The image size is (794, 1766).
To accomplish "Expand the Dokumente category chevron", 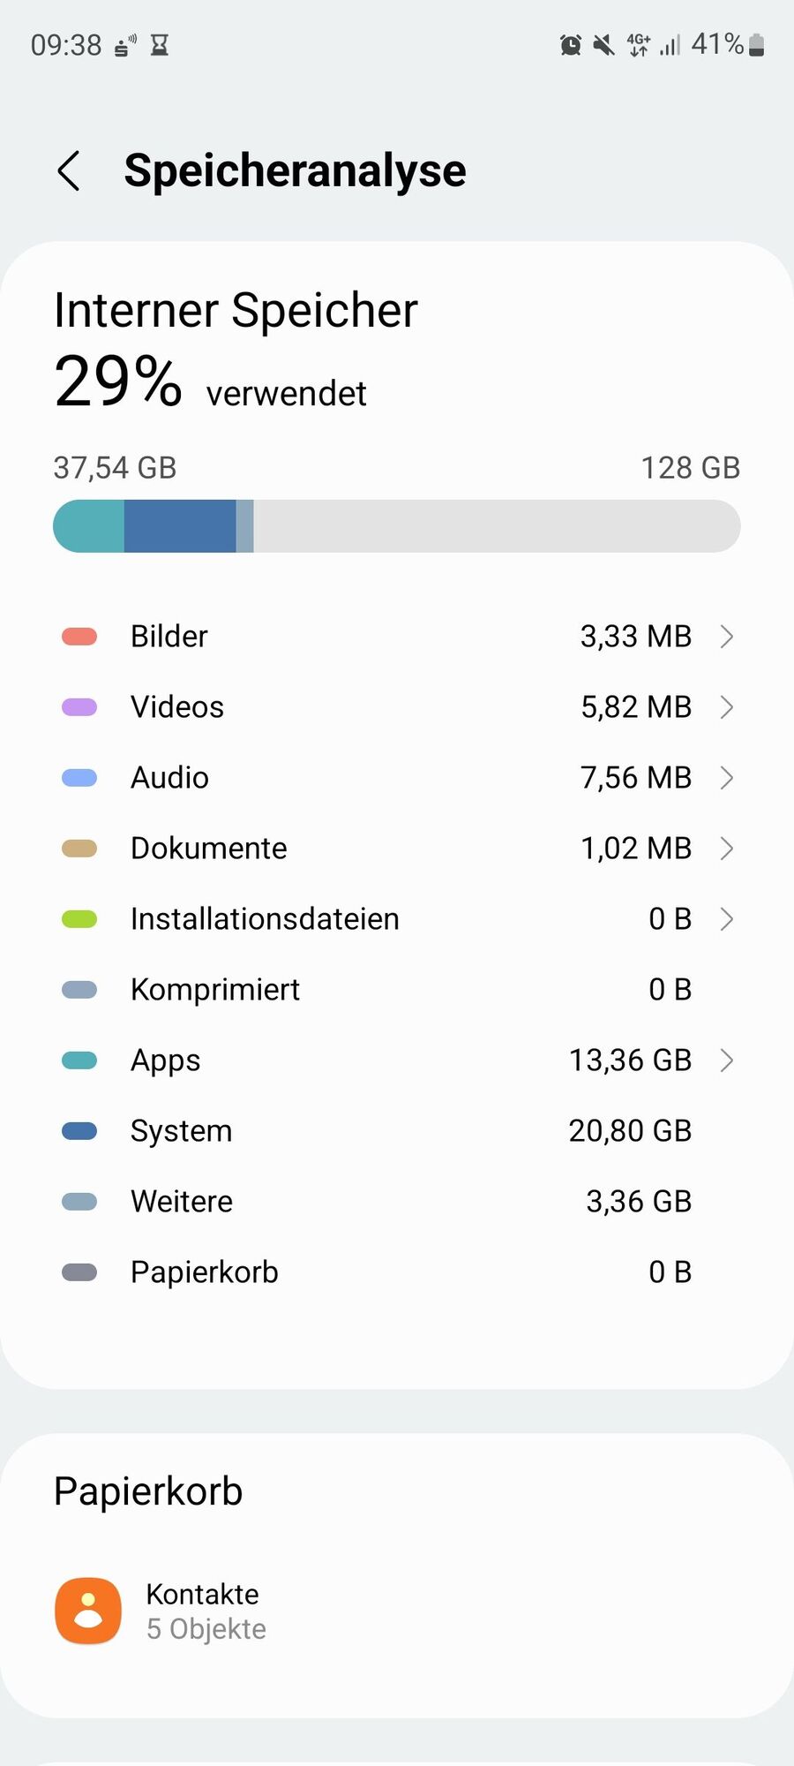I will 726,849.
